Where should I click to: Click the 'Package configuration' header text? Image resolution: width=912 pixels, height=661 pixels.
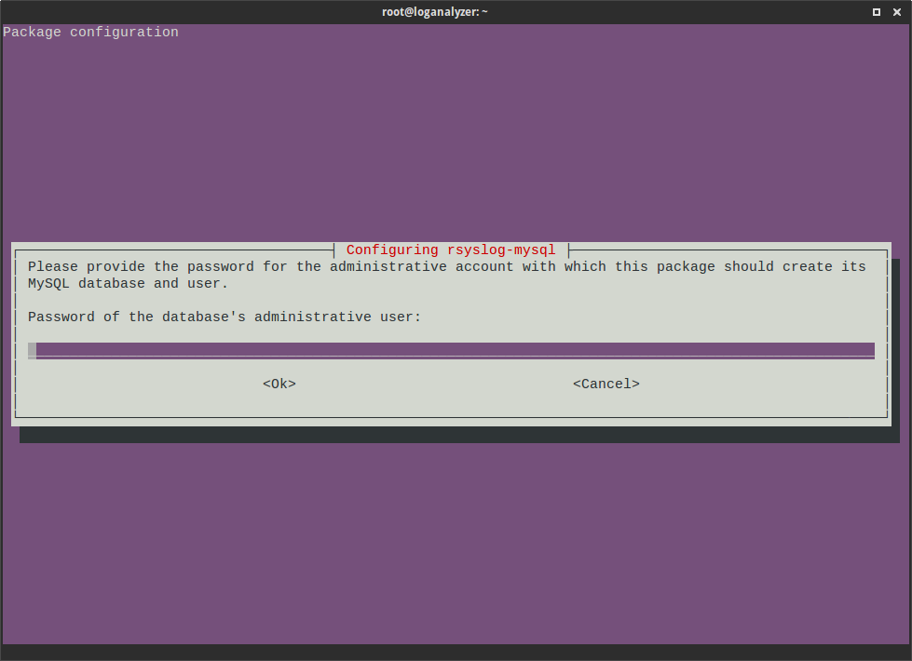pyautogui.click(x=90, y=32)
